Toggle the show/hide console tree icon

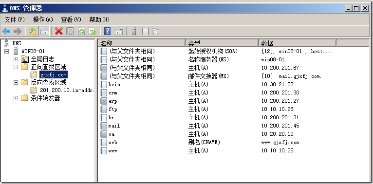coord(44,31)
